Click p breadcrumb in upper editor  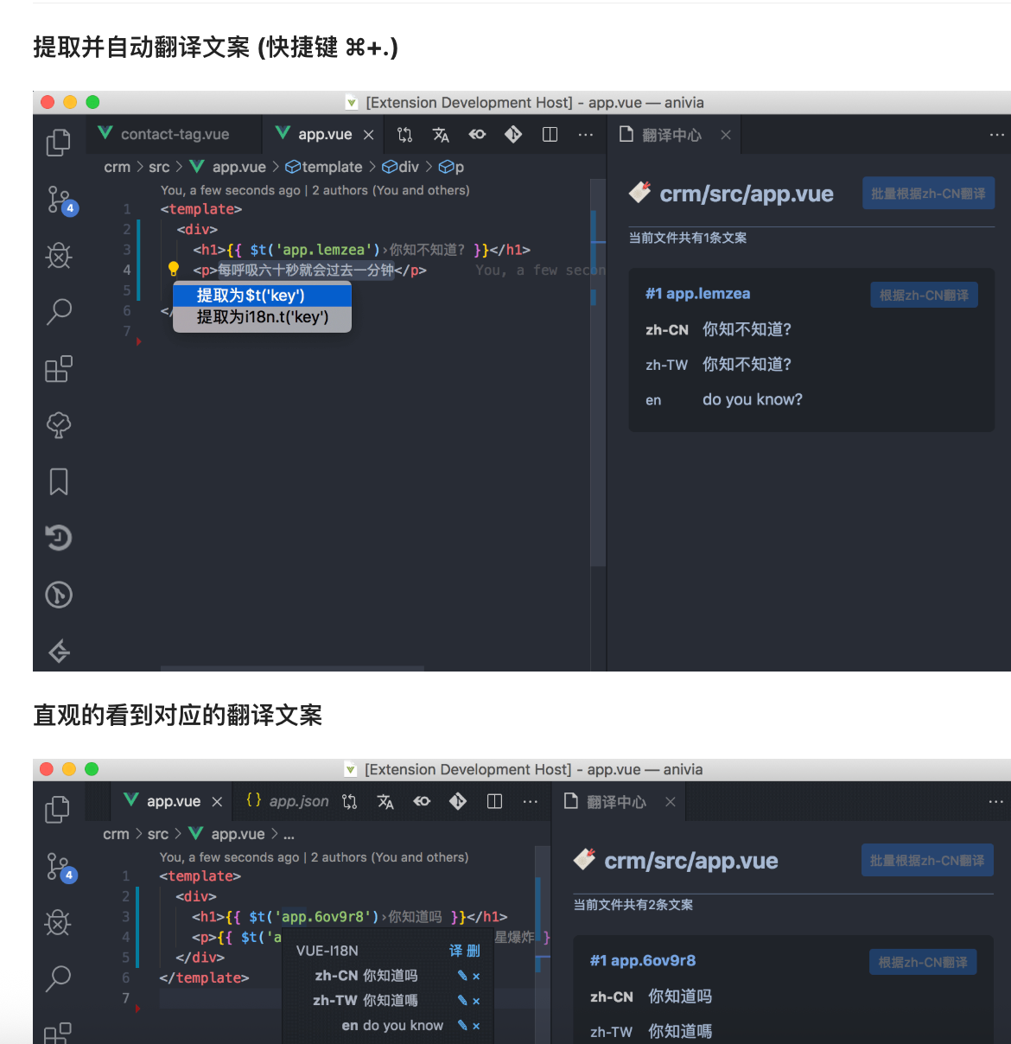click(x=451, y=167)
